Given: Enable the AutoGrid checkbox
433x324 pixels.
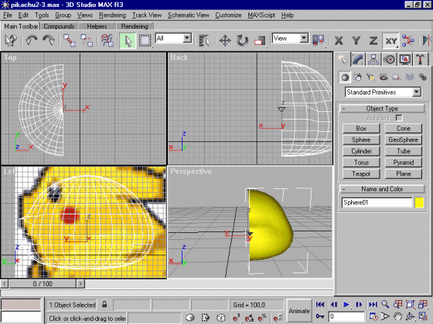Looking at the screenshot, I should click(x=399, y=118).
